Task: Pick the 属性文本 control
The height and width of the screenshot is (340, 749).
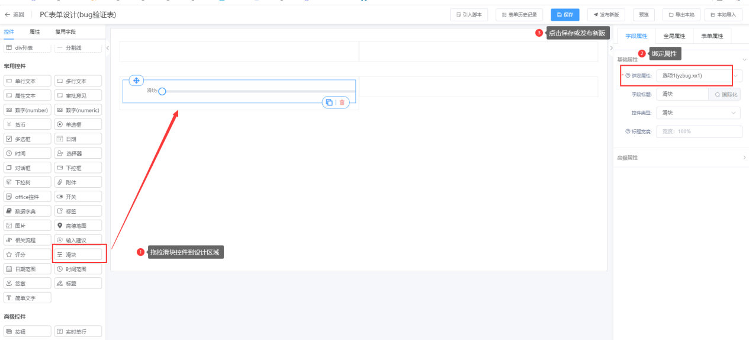Action: pos(27,95)
